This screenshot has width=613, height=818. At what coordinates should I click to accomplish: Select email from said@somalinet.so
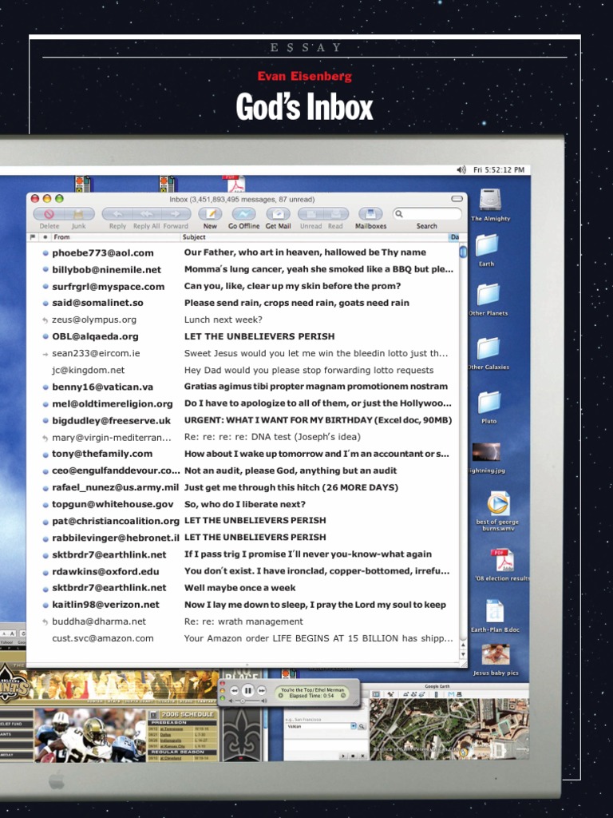click(244, 303)
